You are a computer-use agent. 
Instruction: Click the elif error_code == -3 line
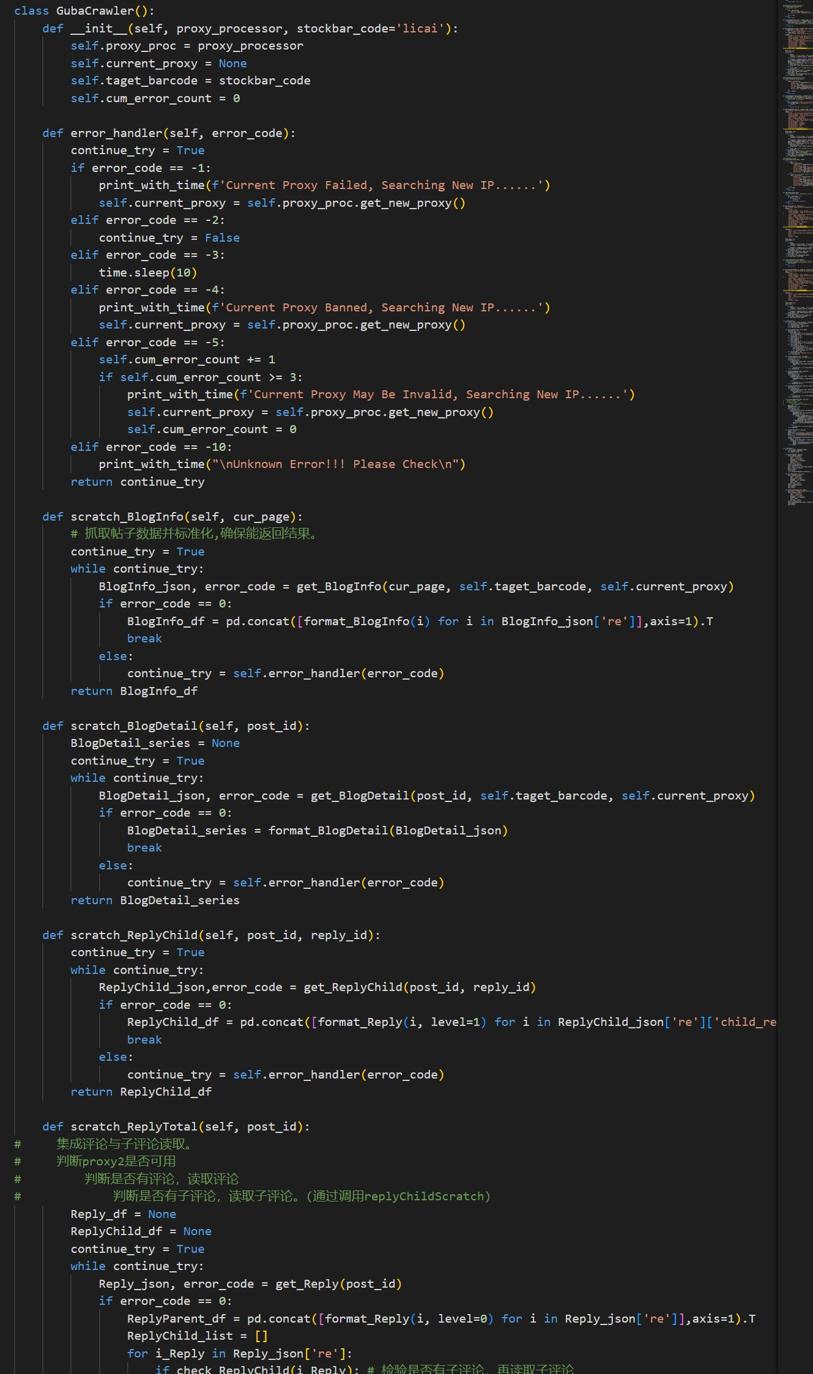click(x=147, y=254)
